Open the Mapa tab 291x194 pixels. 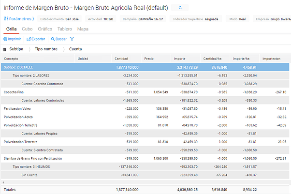click(x=83, y=29)
